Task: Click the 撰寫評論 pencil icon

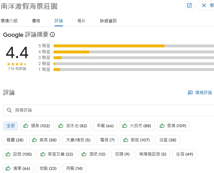Action: (x=190, y=93)
